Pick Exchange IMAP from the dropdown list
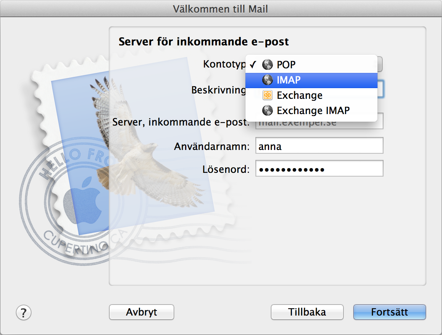 (x=311, y=111)
